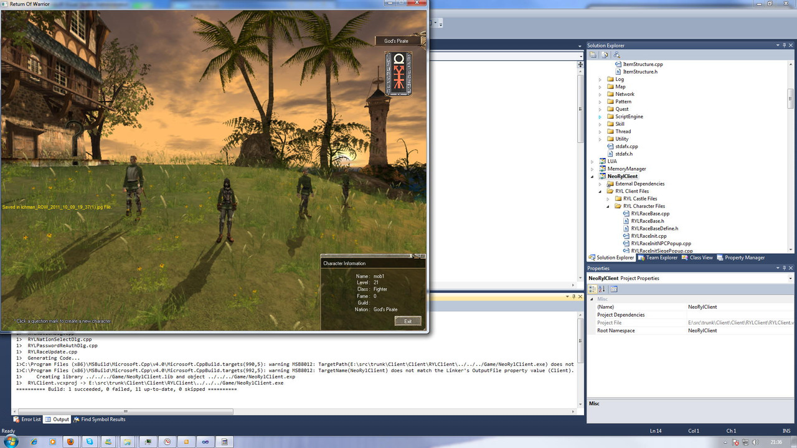Open the Error List tab

[27, 419]
